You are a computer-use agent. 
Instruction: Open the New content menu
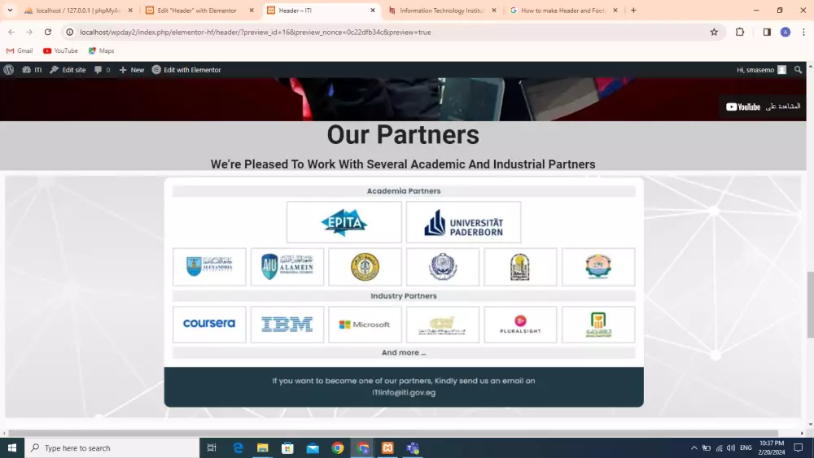coord(131,69)
